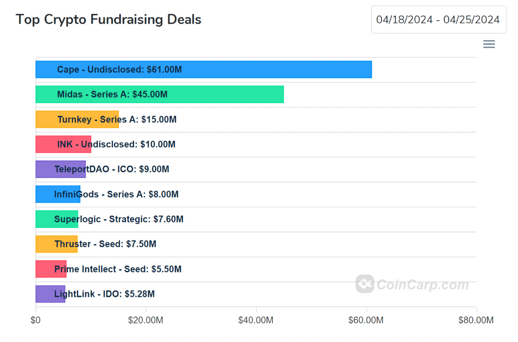Click the '$0' x-axis label
Screen dimensions: 518x342
[36, 321]
